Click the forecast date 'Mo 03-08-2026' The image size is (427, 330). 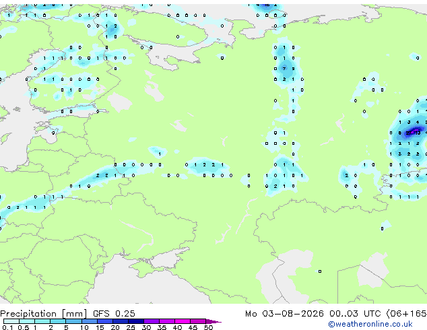coord(284,314)
